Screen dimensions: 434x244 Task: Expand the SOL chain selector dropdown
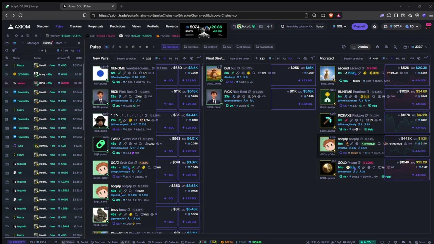[339, 26]
